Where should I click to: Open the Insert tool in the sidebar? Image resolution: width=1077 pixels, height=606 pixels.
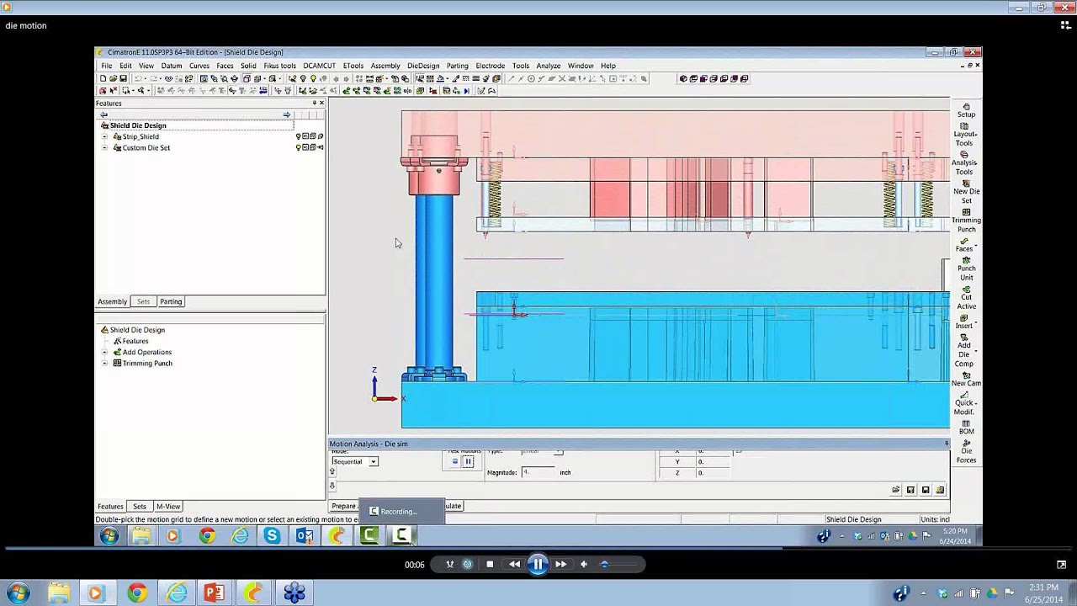click(x=964, y=322)
